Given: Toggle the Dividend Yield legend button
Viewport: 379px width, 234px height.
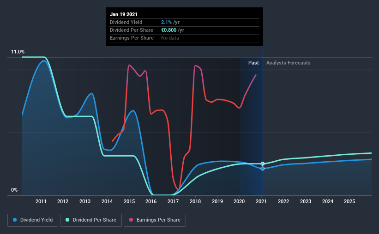Looking at the screenshot, I should coord(33,220).
